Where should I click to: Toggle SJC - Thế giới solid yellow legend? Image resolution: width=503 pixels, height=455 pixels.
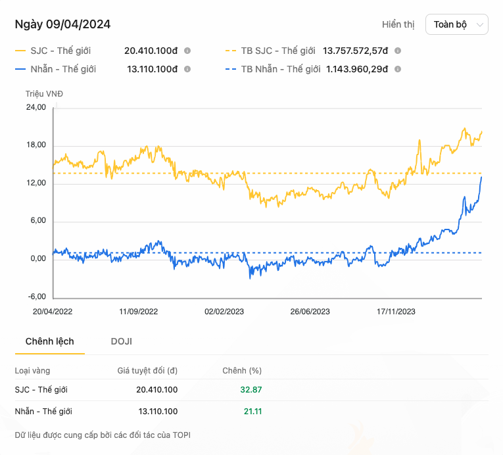click(x=53, y=51)
